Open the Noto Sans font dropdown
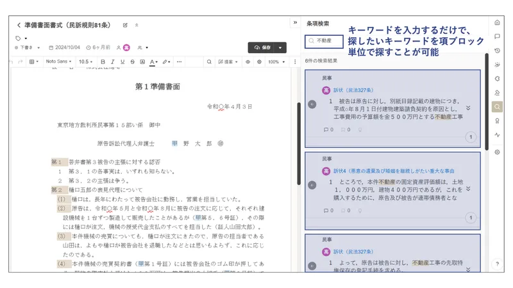 tap(58, 61)
